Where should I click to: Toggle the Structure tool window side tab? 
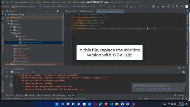coord(3,72)
